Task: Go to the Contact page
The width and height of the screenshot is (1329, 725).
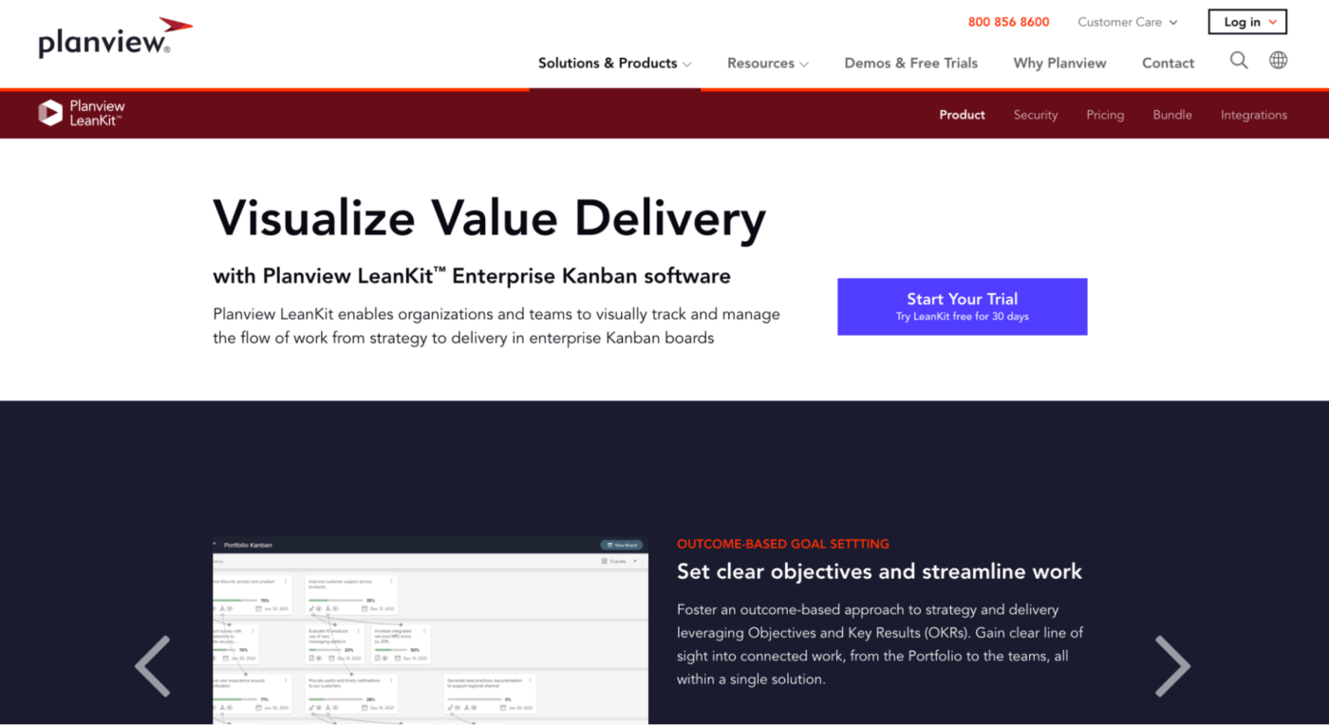Action: (x=1168, y=64)
